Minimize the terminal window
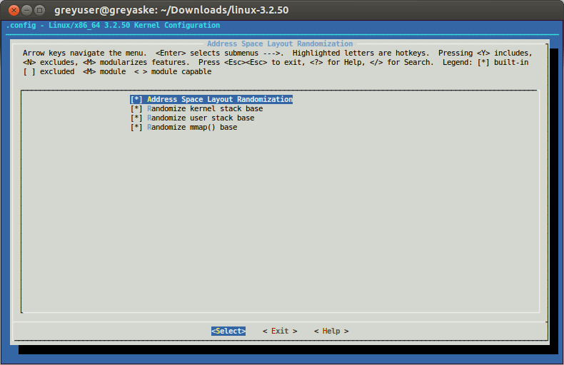 26,10
